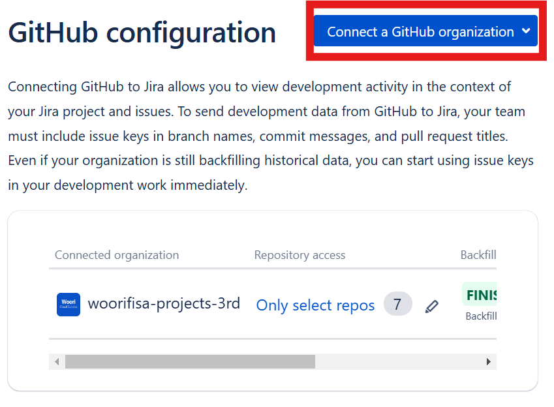Open the Only select repos link
554x407 pixels.
[315, 305]
